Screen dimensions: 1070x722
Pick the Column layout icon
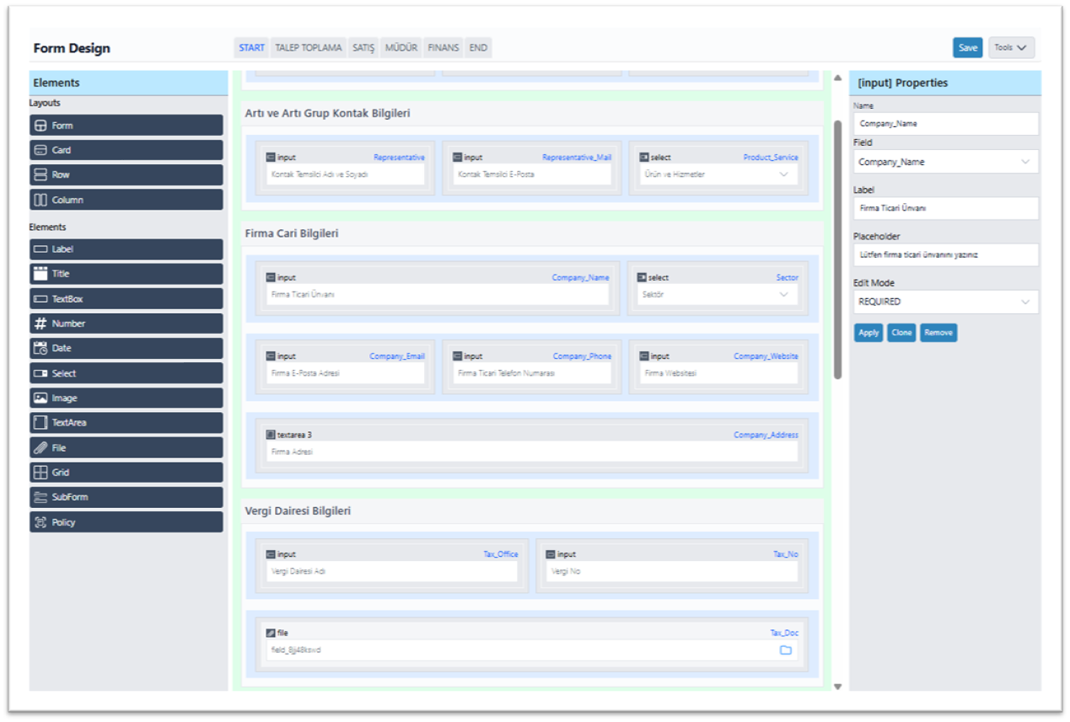click(40, 200)
